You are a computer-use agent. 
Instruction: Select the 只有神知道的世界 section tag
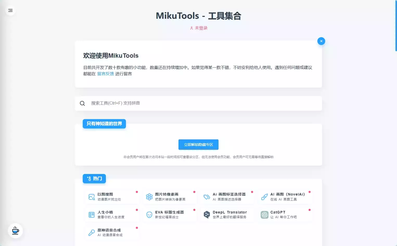click(x=104, y=124)
